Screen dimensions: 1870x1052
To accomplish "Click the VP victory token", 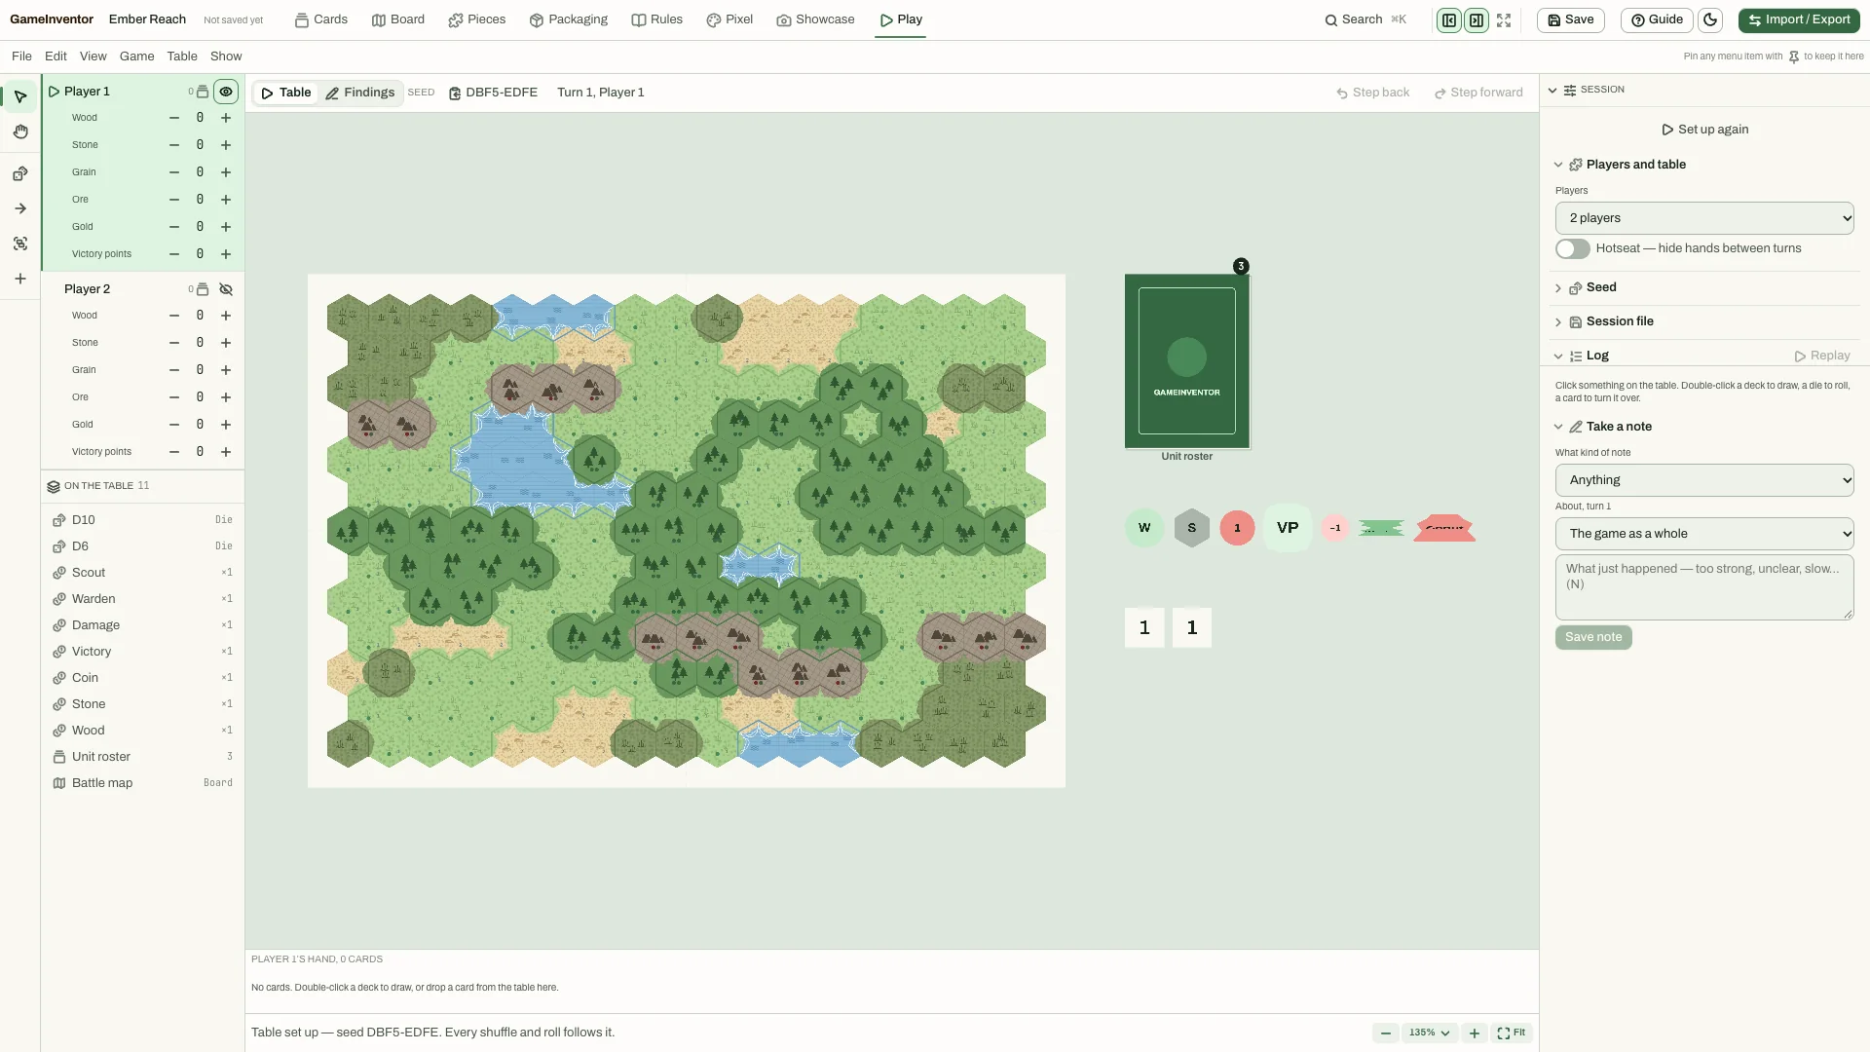I will (1288, 528).
